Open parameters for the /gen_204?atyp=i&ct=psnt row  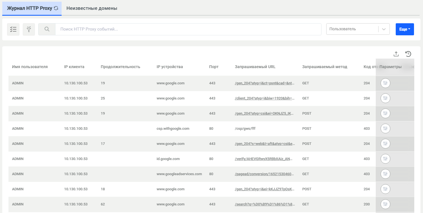(385, 83)
